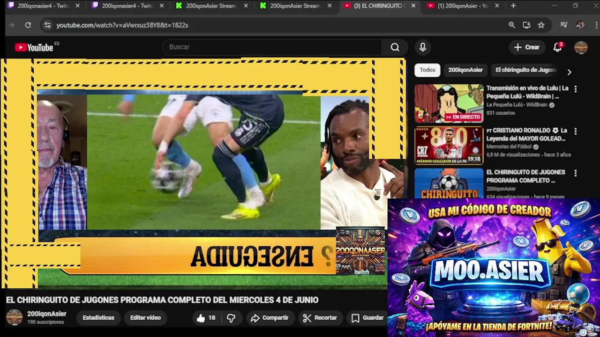Screen dimensions: 600x337
Task: Open 'Transmisión en vivo de Lulu' title
Action: pos(527,92)
